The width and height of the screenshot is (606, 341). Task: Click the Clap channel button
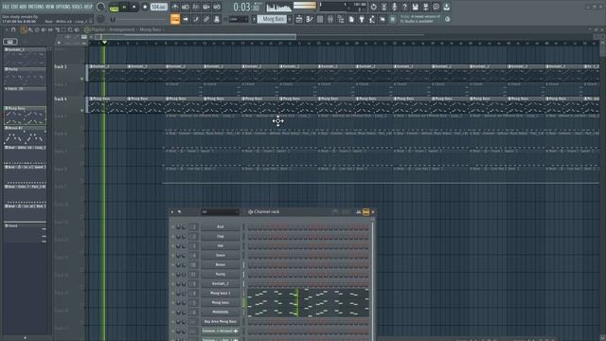[x=220, y=236]
